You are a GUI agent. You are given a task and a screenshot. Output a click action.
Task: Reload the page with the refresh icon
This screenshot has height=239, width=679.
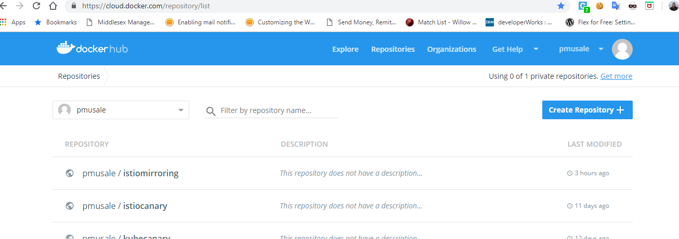(x=36, y=6)
